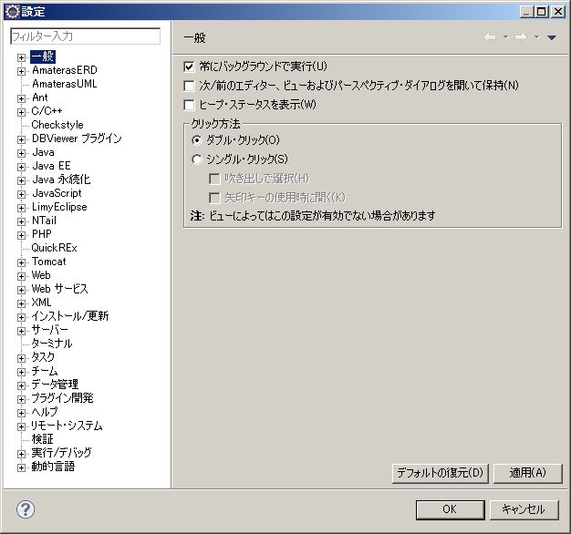Expand the JavaScript tree node

pos(21,194)
